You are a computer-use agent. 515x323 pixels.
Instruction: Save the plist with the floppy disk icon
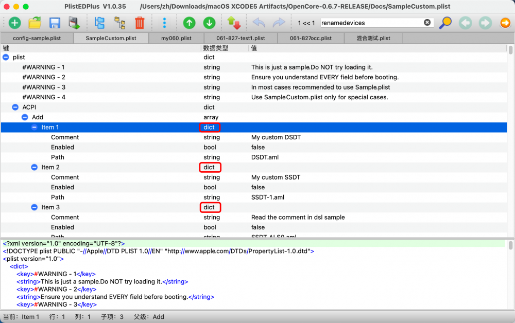pyautogui.click(x=55, y=23)
